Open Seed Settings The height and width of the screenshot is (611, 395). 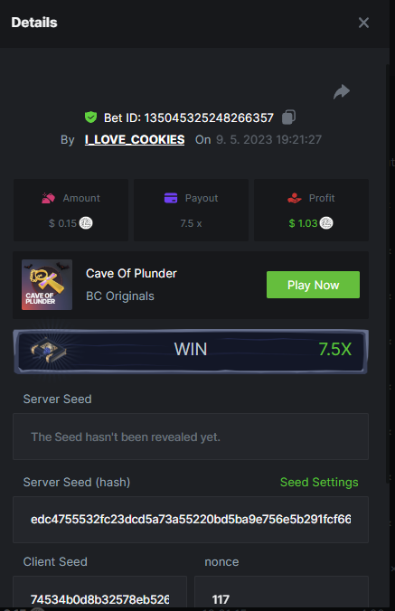pyautogui.click(x=319, y=482)
